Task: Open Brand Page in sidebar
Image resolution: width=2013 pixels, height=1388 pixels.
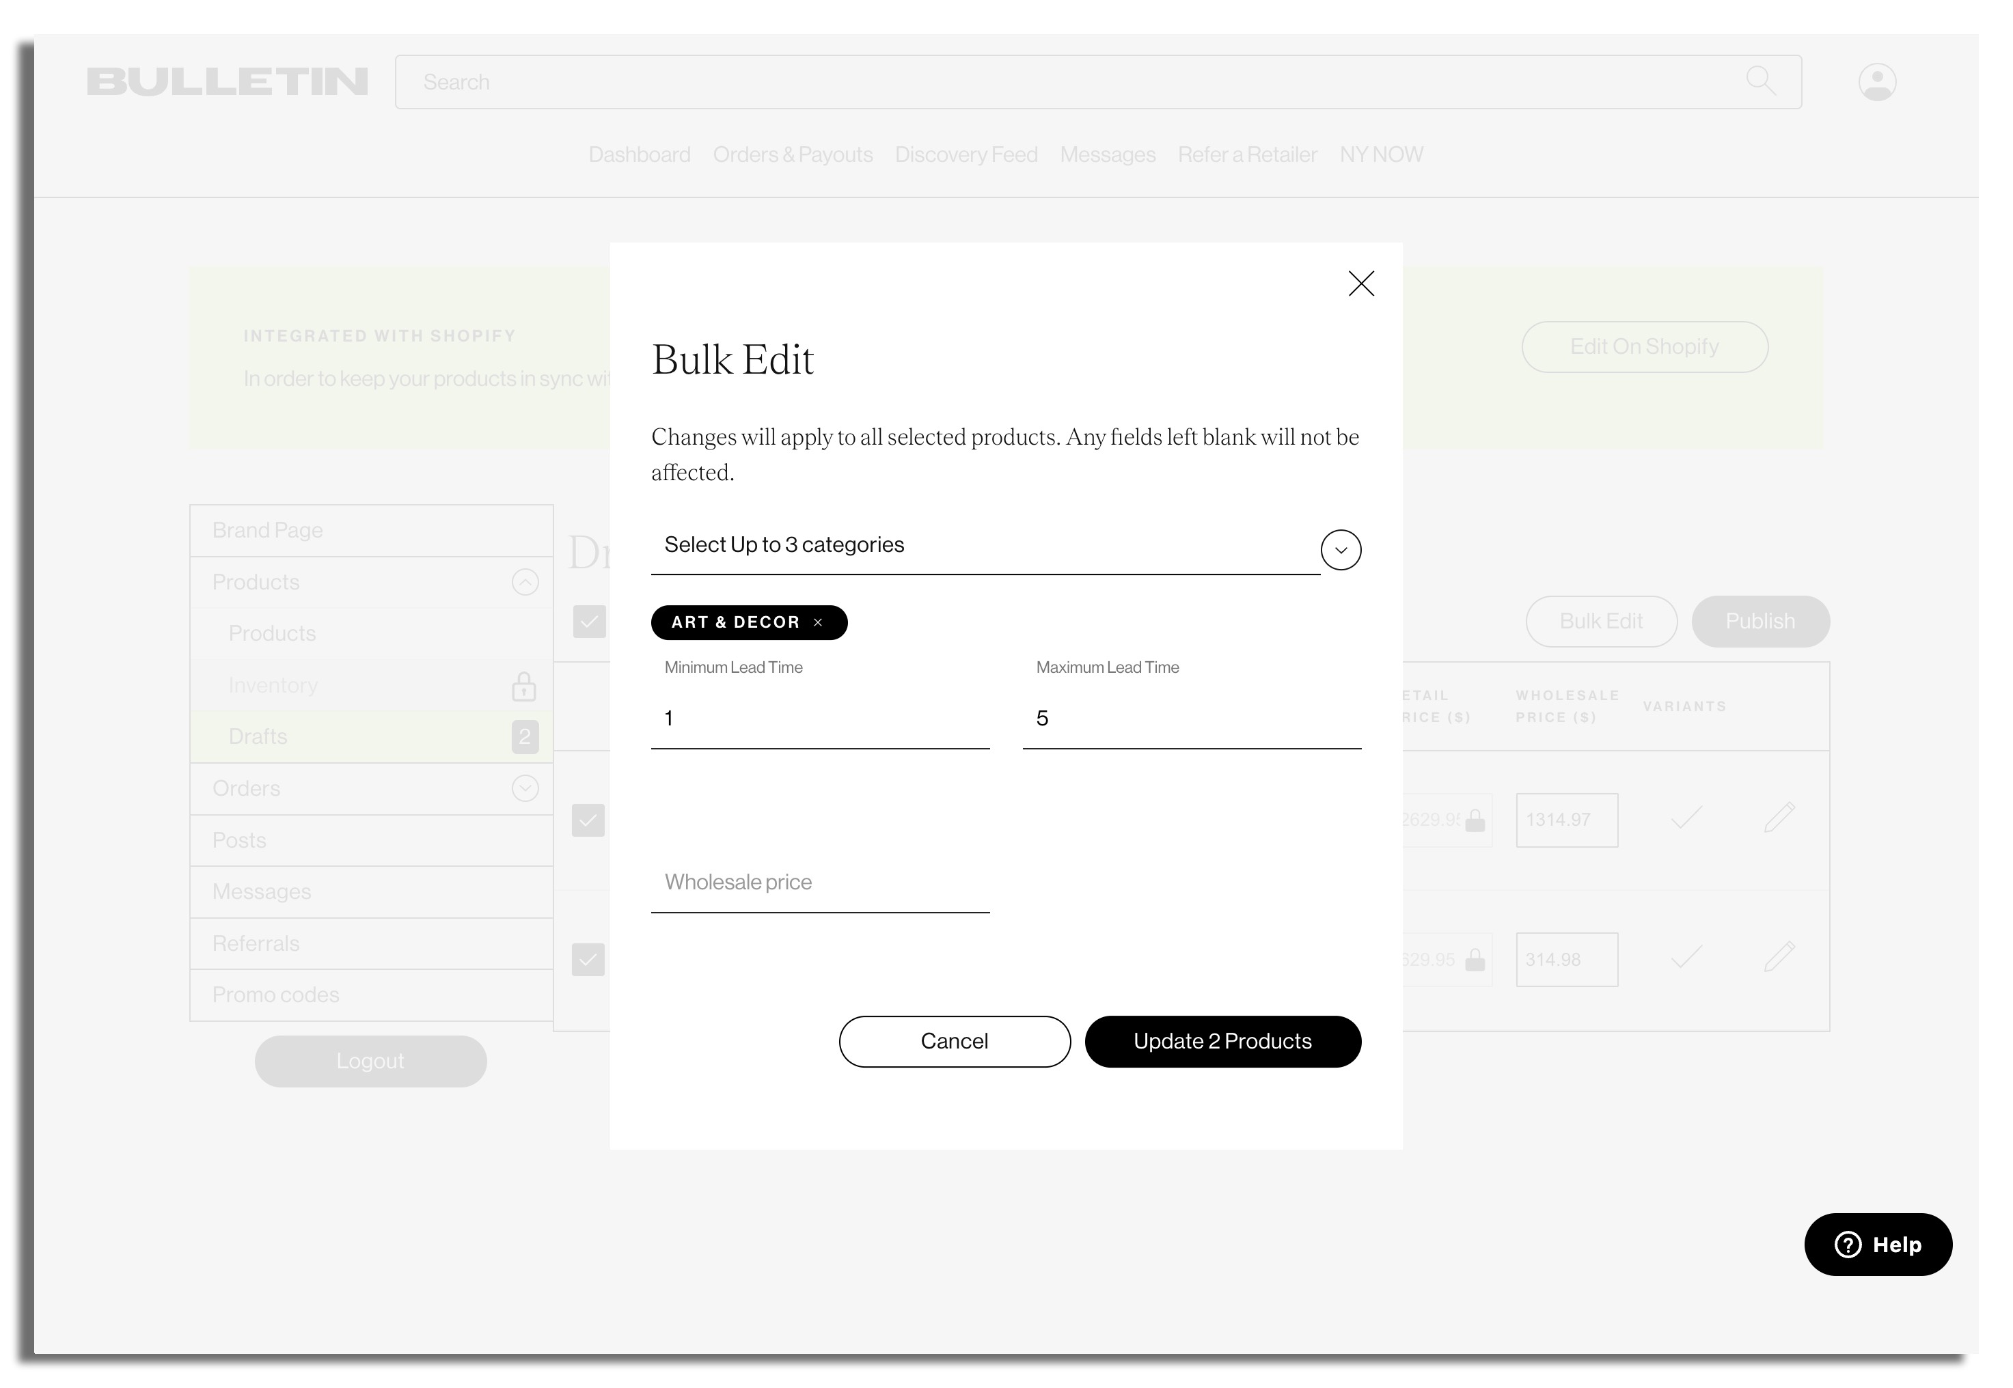Action: pos(372,531)
